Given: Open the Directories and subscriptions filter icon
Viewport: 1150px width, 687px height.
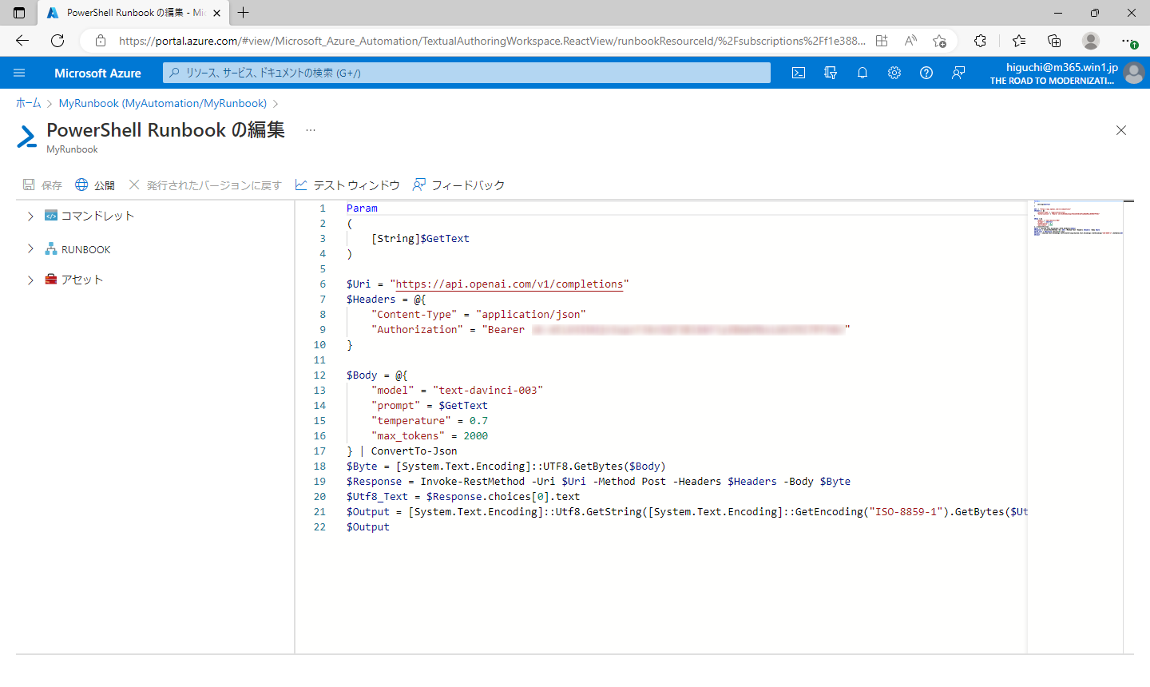Looking at the screenshot, I should click(831, 73).
